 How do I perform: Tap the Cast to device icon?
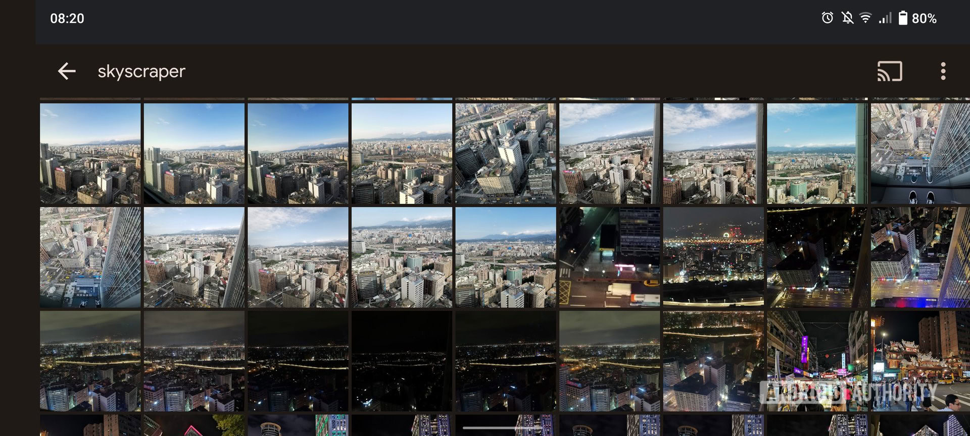coord(889,71)
